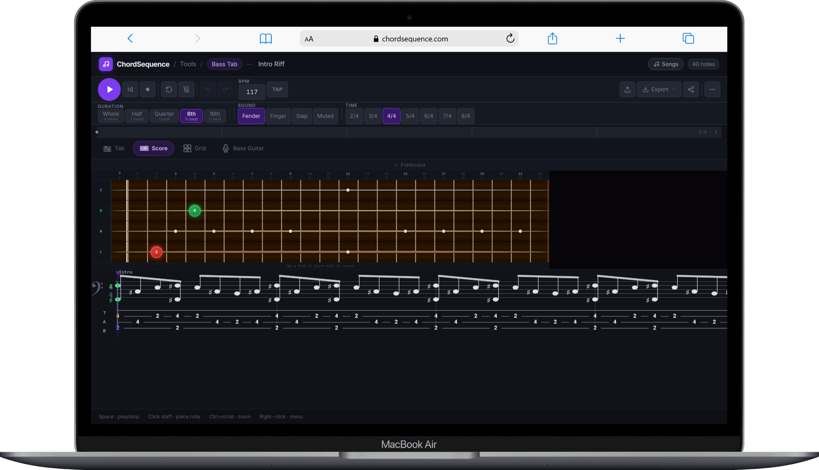Switch to the Grid view
This screenshot has height=470, width=819.
[194, 148]
